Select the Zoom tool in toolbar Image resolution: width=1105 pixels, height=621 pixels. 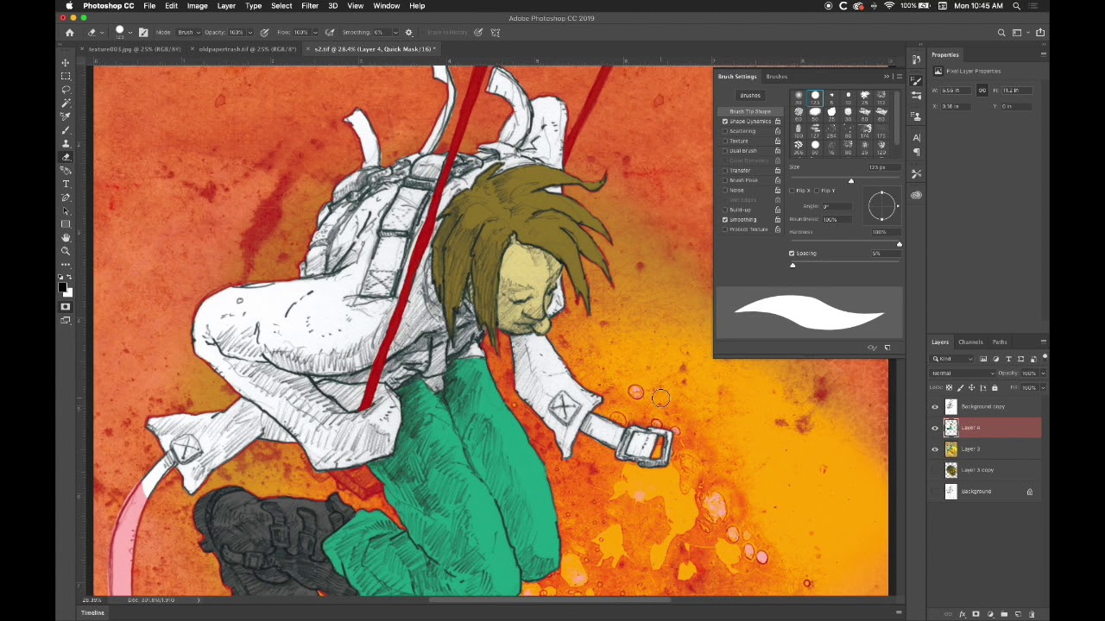[66, 251]
